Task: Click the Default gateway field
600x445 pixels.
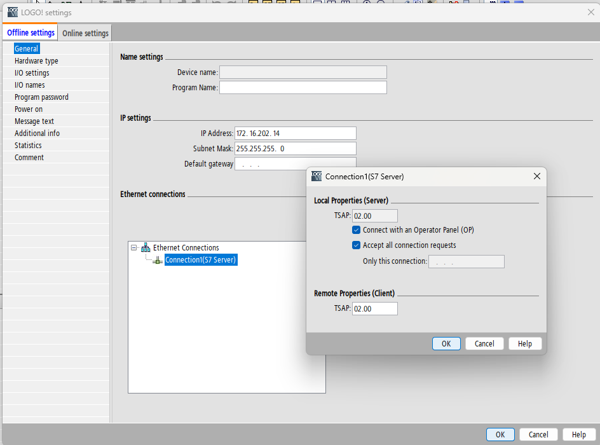Action: pyautogui.click(x=295, y=164)
